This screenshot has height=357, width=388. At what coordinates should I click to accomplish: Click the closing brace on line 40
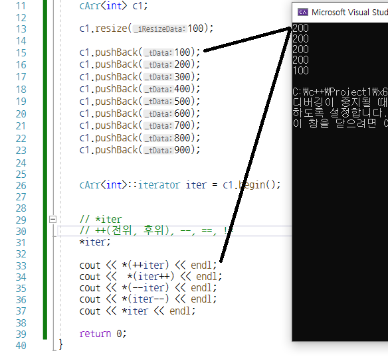tap(60, 344)
